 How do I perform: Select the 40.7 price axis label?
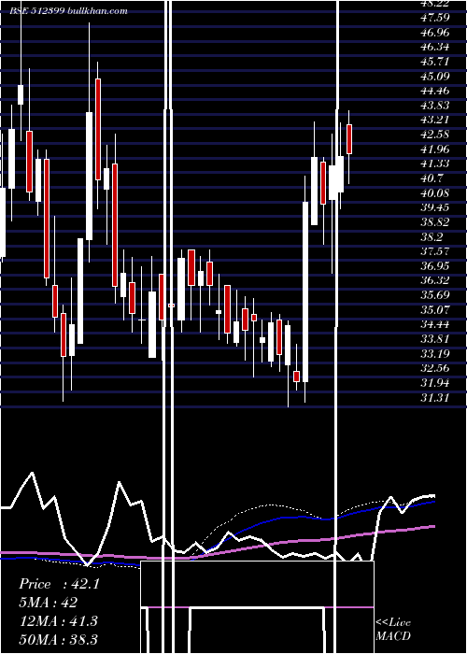click(432, 178)
